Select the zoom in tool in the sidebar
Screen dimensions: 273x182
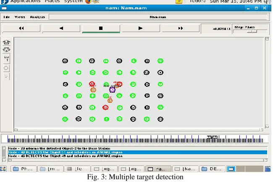[6, 42]
